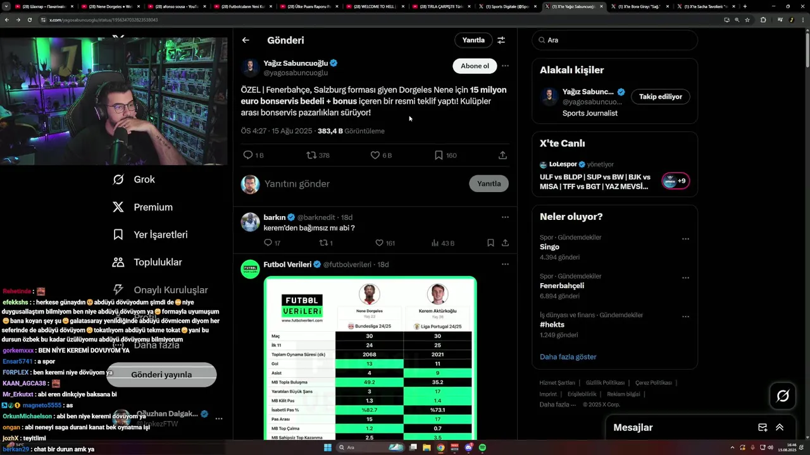This screenshot has height=455, width=810.
Task: Open the Windows Start menu
Action: (x=328, y=447)
